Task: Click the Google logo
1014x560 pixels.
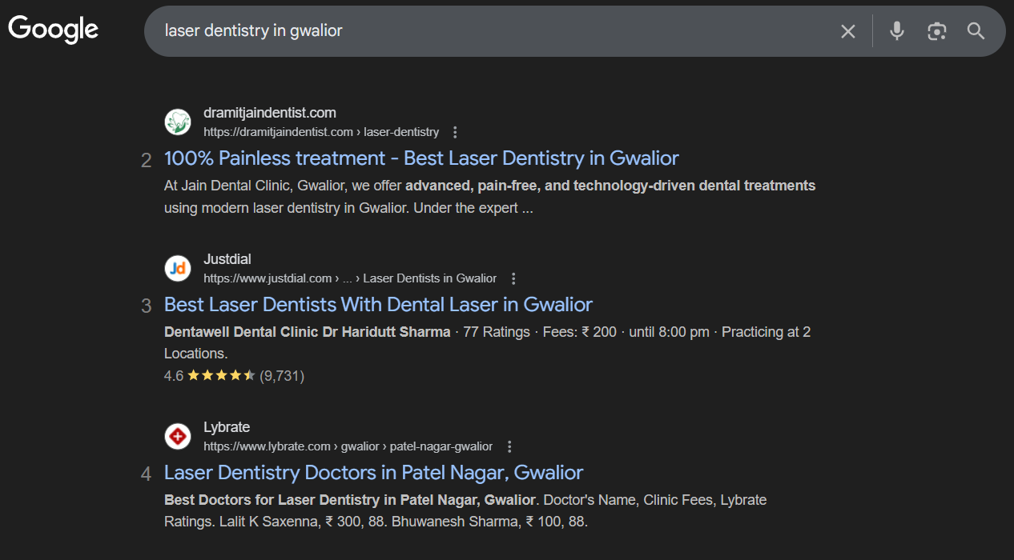Action: click(x=54, y=30)
